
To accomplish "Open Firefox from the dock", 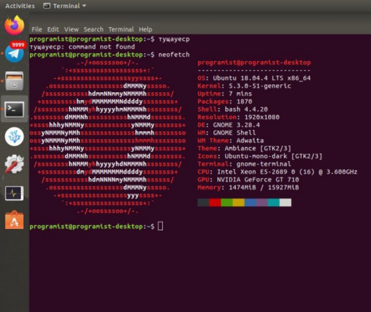I will point(14,25).
